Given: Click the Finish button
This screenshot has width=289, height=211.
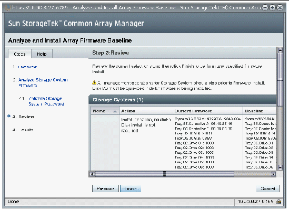Looking at the screenshot, I should pos(131,188).
